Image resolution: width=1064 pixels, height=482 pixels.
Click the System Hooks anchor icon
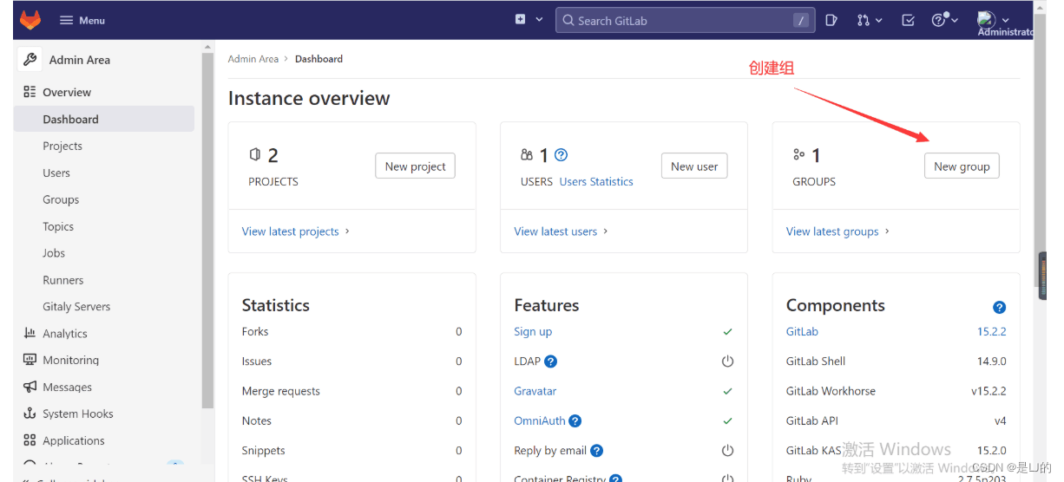[30, 414]
